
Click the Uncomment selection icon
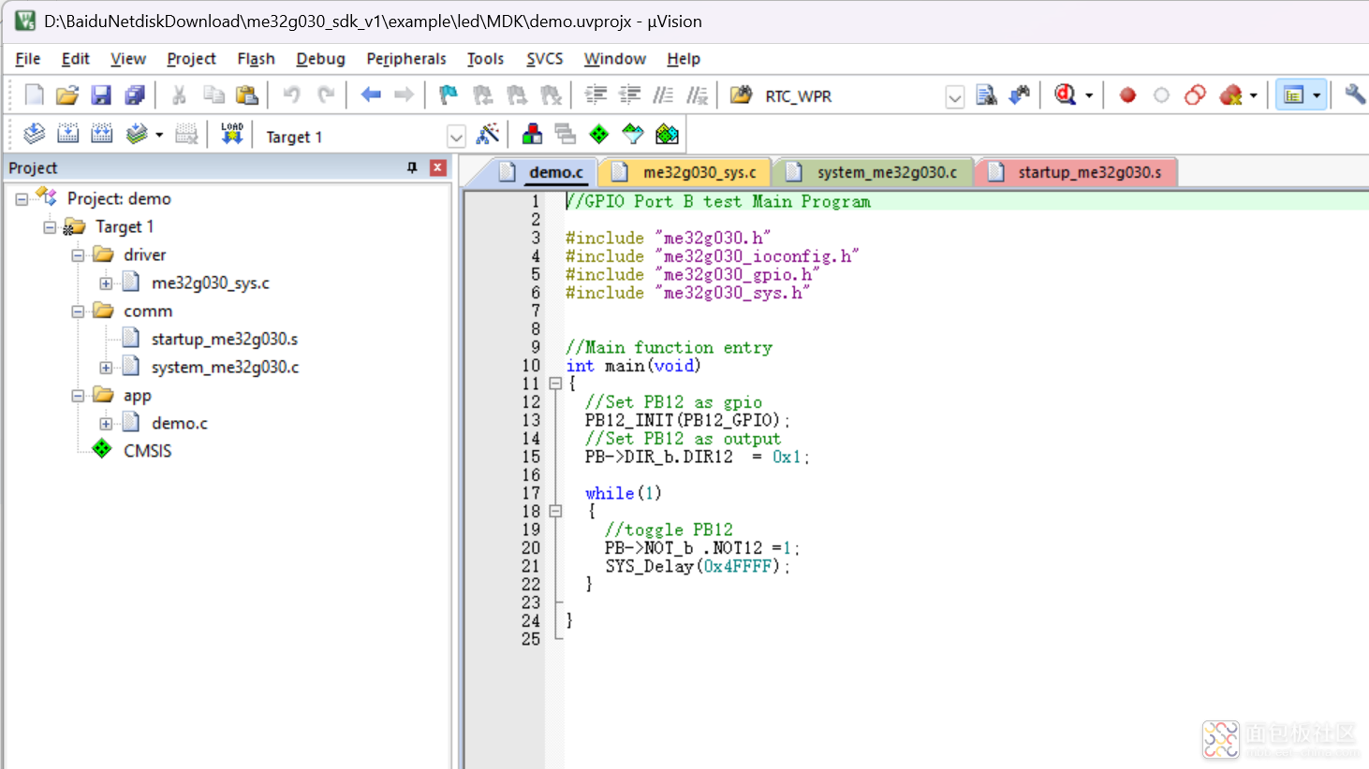pyautogui.click(x=698, y=94)
